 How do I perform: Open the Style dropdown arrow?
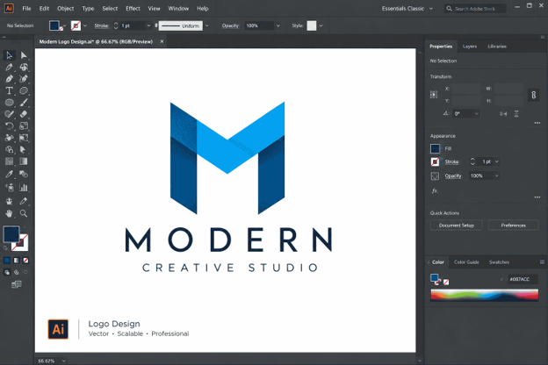coord(321,25)
